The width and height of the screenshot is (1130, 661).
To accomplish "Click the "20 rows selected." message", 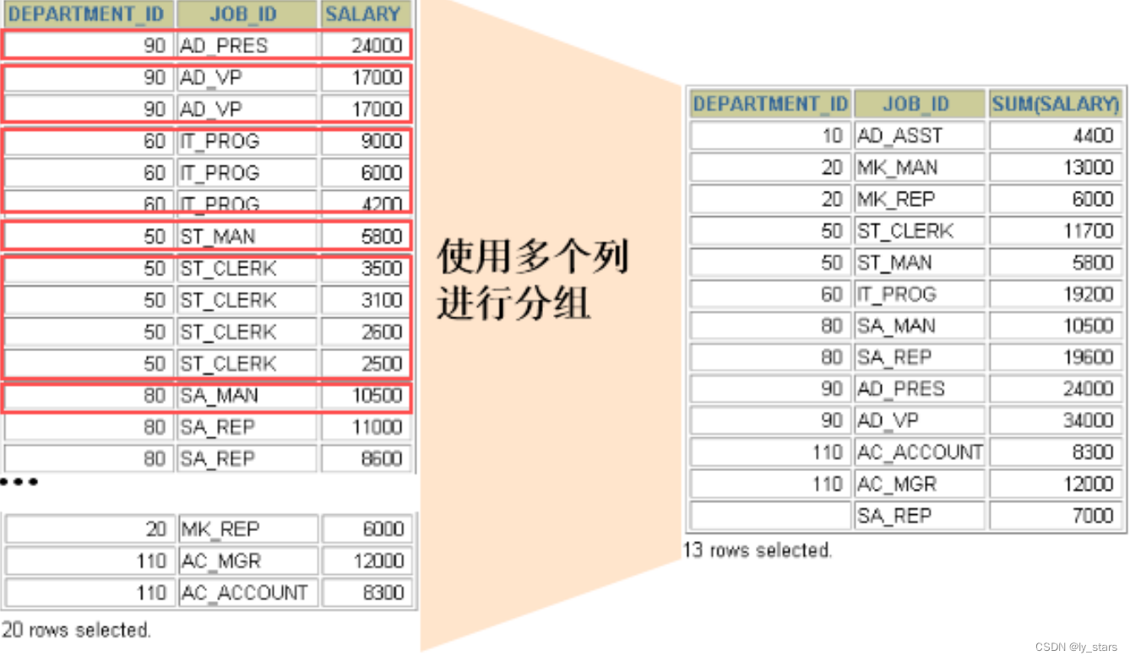I will (76, 630).
